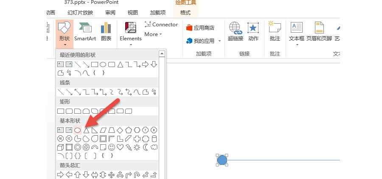This screenshot has height=179, width=382.
Task: Choose the L-Shape basic shape
Action: click(120, 139)
